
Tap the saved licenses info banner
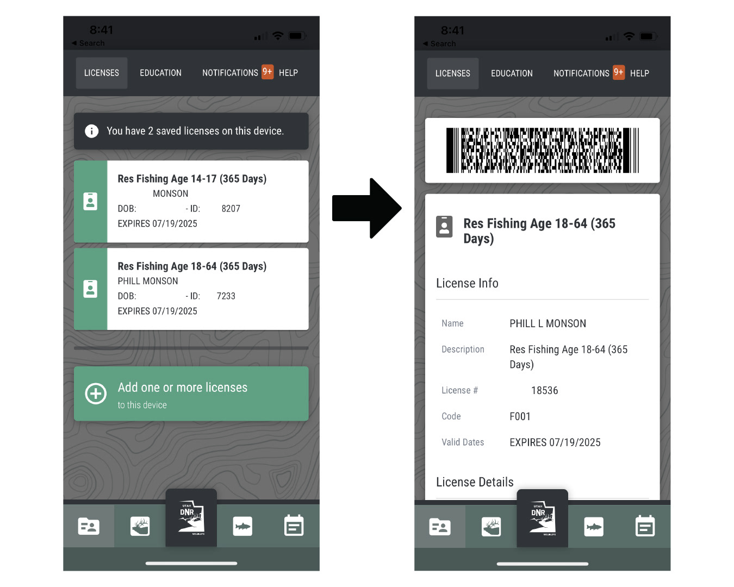click(191, 131)
